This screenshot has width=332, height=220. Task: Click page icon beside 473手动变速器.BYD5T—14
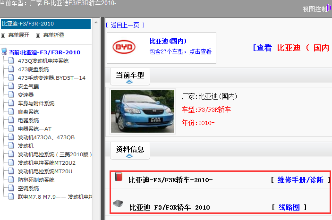tap(11, 77)
